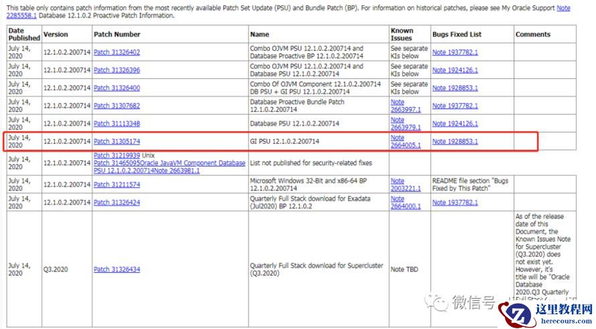This screenshot has width=596, height=329.
Task: Select Supercluster Known Issues comment text
Action: click(x=543, y=258)
